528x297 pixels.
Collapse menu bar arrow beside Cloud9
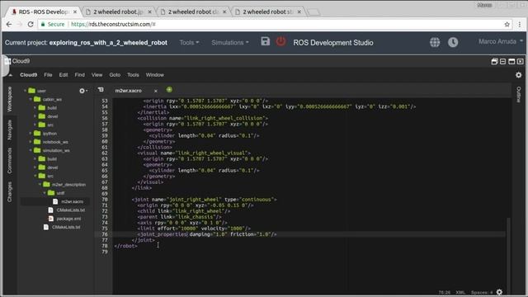11,75
